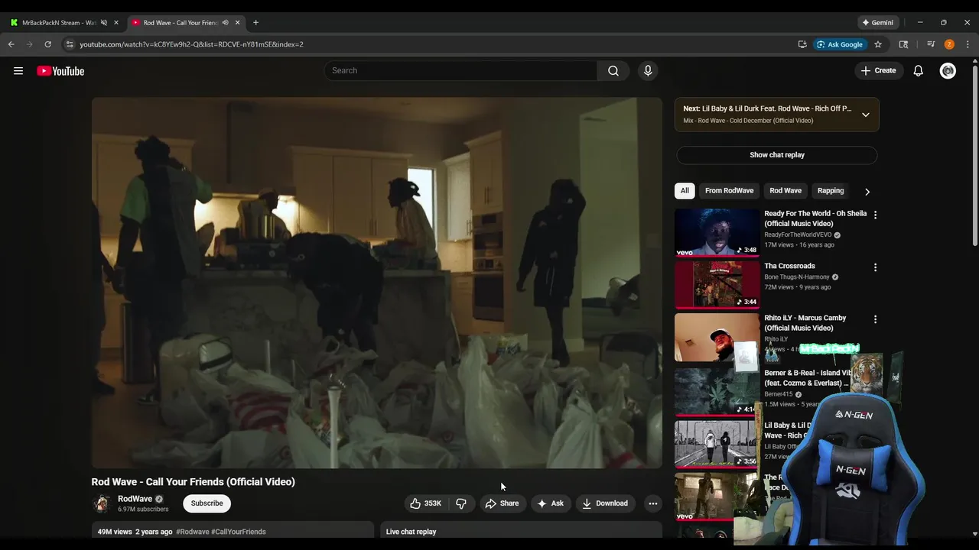Open the Lil Baby & Lil Durk video thumbnail
Viewport: 979px width, 550px height.
pyautogui.click(x=717, y=443)
